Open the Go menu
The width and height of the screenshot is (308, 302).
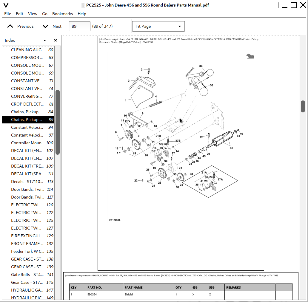[45, 14]
